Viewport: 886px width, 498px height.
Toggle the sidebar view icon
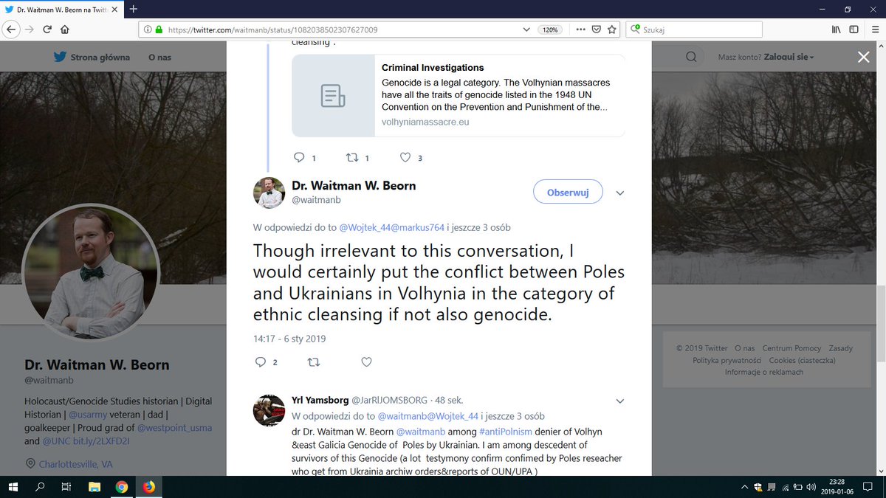854,30
